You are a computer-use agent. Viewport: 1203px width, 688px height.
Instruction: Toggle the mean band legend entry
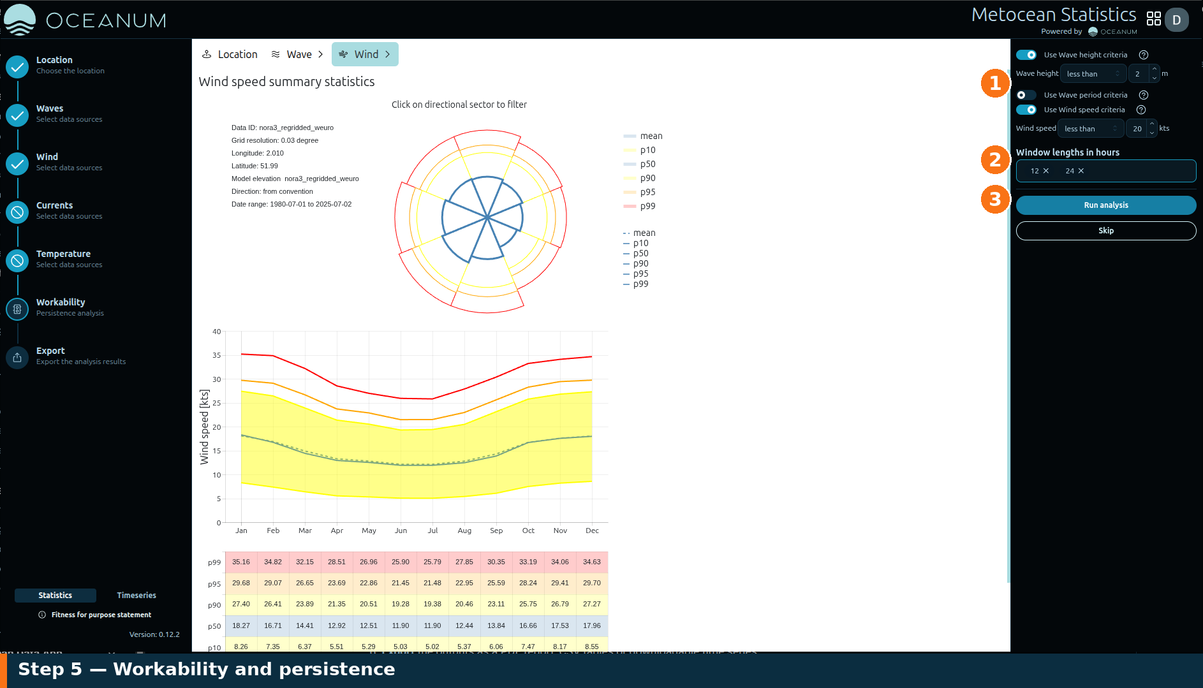tap(643, 136)
